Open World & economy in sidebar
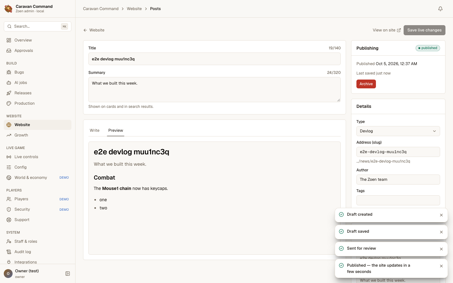Image resolution: width=453 pixels, height=283 pixels. point(38,178)
